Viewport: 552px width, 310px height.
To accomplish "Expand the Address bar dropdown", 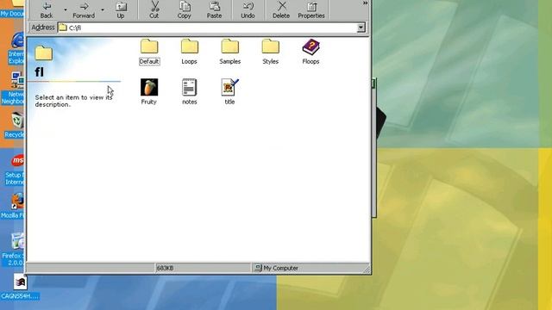I will 361,28.
